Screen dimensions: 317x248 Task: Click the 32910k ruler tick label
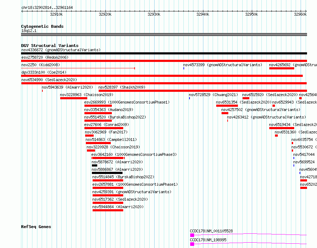point(56,14)
